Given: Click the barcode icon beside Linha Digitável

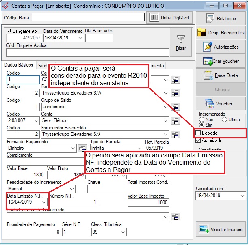Looking at the screenshot, I should pyautogui.click(x=154, y=17).
